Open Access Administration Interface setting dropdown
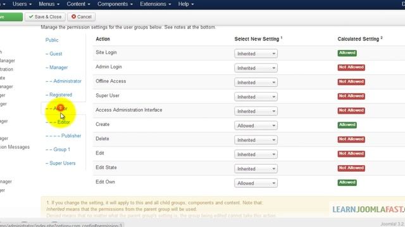 pyautogui.click(x=256, y=111)
